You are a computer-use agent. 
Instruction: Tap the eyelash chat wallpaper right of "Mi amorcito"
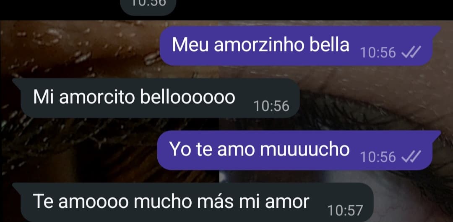(x=375, y=110)
